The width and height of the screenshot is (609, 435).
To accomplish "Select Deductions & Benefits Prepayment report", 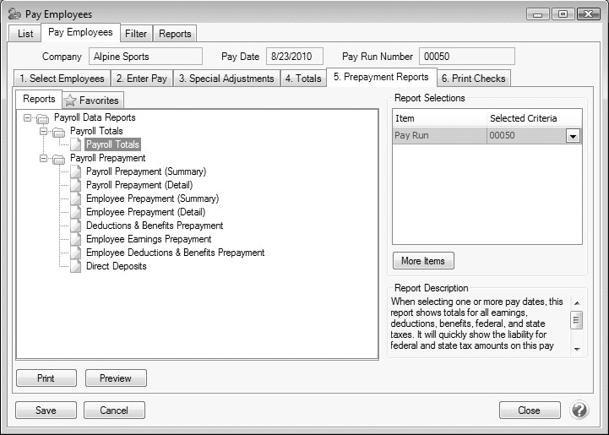I will pos(154,226).
